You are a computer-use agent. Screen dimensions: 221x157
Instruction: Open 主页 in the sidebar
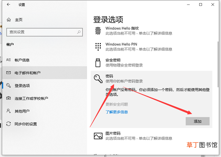tap(45, 20)
